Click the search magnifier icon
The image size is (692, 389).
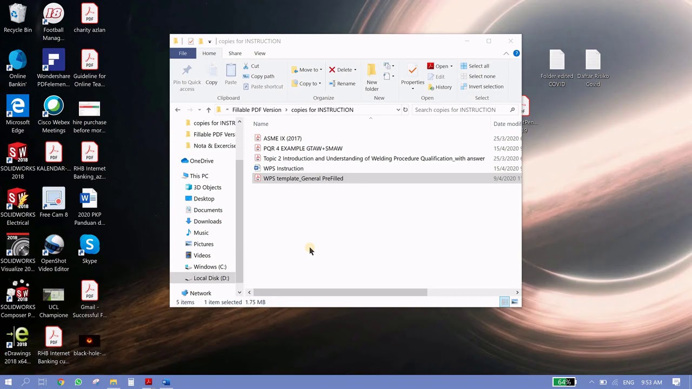pos(513,110)
